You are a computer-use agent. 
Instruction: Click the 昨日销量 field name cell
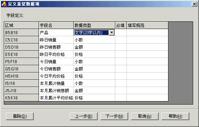[56, 40]
